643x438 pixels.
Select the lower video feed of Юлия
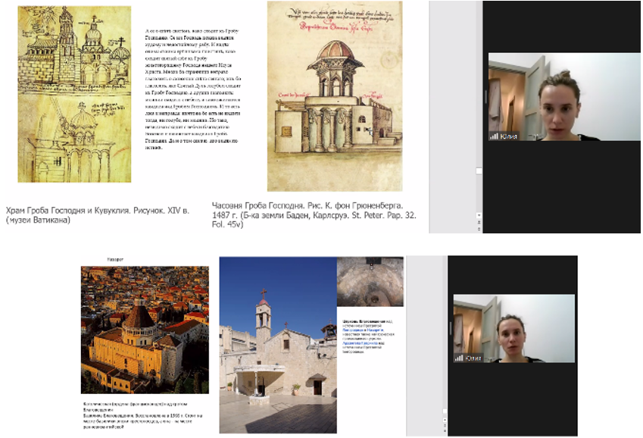pos(513,328)
